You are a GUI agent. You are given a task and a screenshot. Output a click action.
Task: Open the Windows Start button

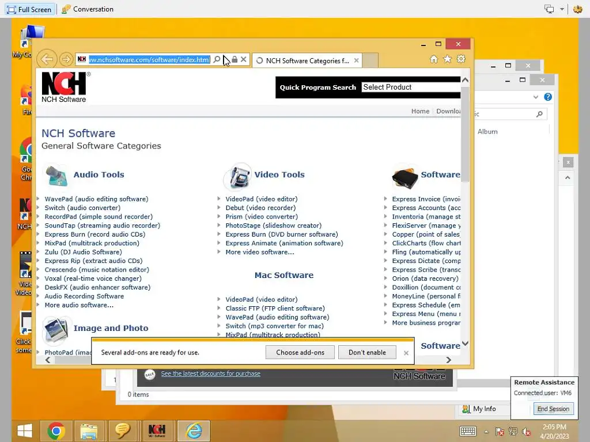pos(25,430)
